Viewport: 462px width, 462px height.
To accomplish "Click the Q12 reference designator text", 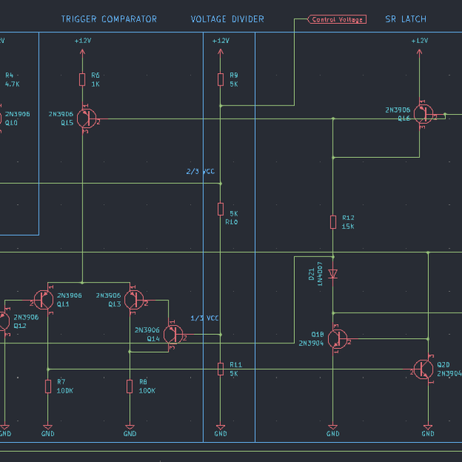I will (x=20, y=326).
